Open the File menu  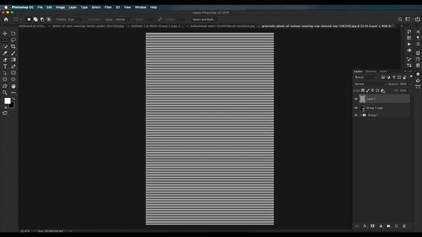coord(40,7)
